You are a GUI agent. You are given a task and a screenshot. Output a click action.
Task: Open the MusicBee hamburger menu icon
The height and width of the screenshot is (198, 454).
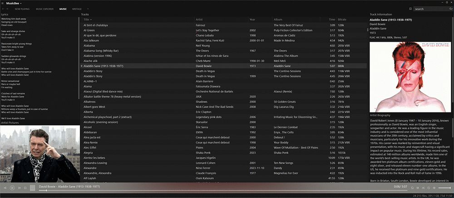[3, 3]
